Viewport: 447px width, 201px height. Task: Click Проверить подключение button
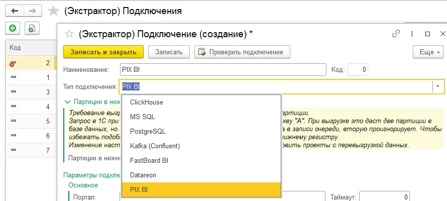242,52
